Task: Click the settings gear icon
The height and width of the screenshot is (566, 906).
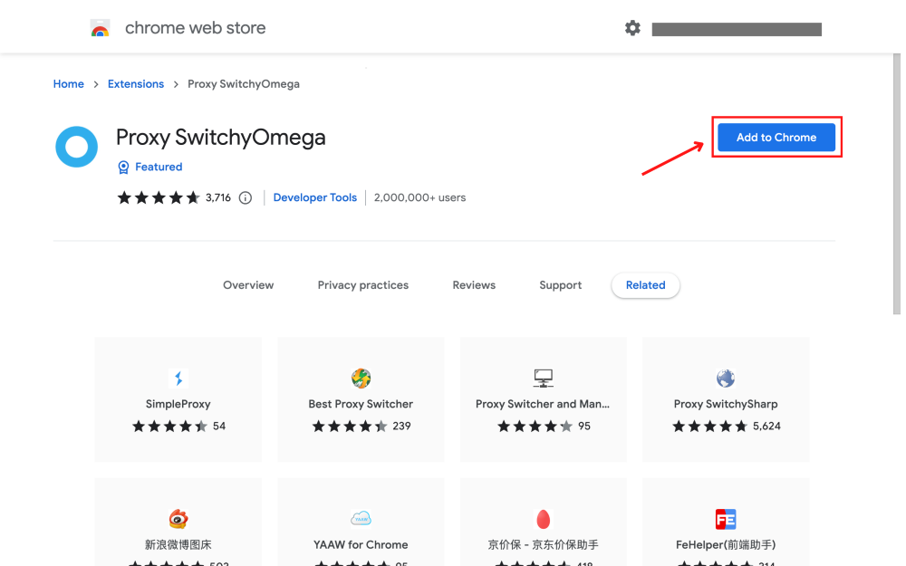Action: (631, 28)
